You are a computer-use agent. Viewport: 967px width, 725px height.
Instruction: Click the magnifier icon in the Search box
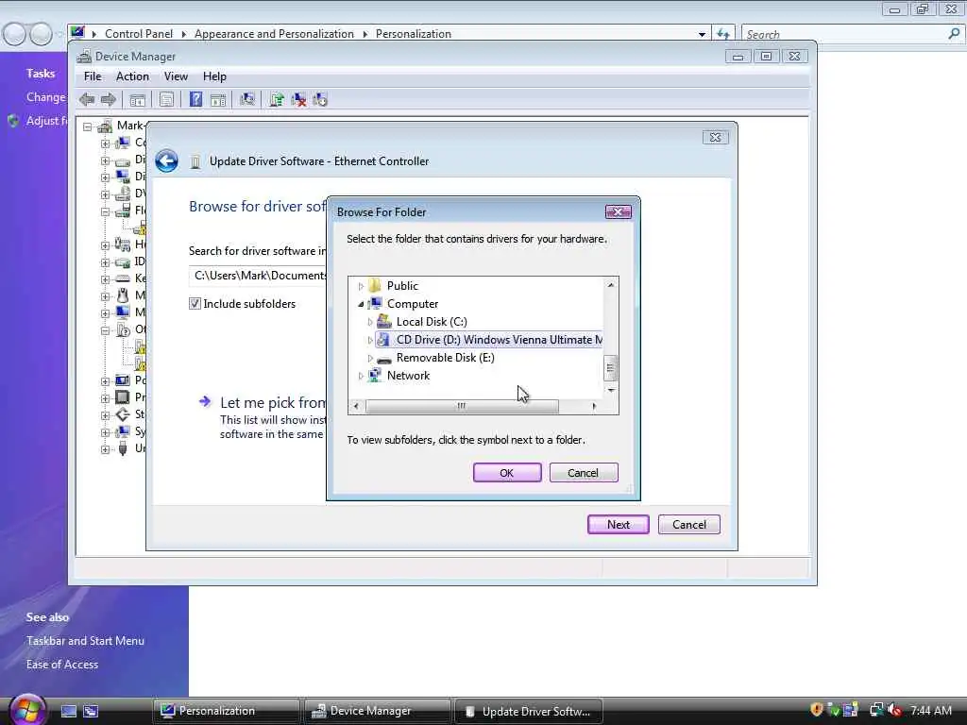click(954, 34)
